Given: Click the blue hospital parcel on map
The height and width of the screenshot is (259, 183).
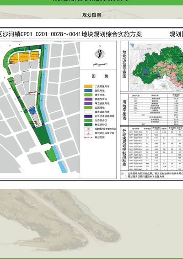Looking at the screenshot, I should click(32, 111).
